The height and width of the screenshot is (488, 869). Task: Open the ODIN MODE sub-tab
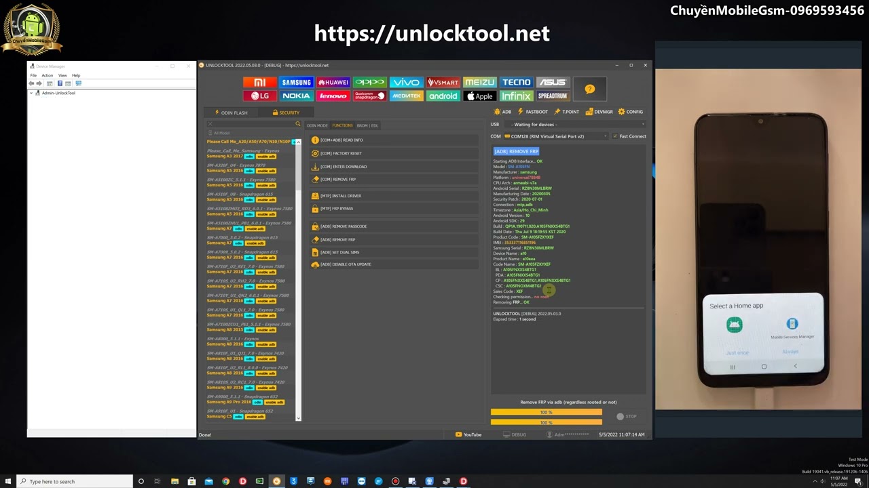coord(317,125)
